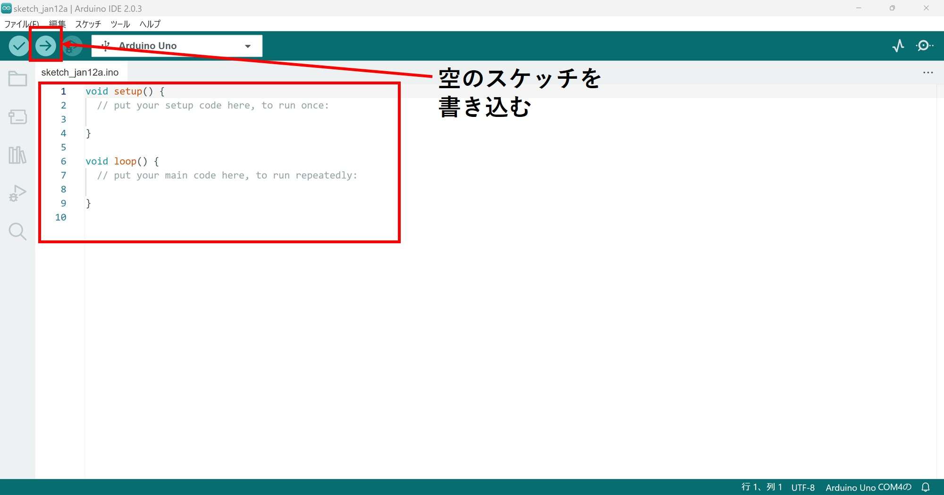Expand the Arduino Uno board selector
Viewport: 944px width, 495px height.
point(177,46)
